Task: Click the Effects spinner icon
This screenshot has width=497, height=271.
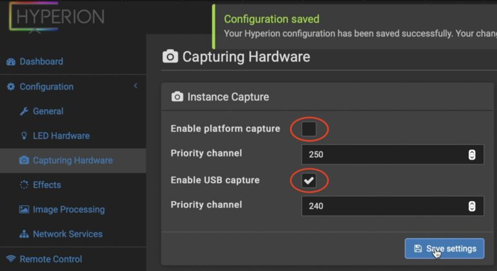Action: click(24, 185)
